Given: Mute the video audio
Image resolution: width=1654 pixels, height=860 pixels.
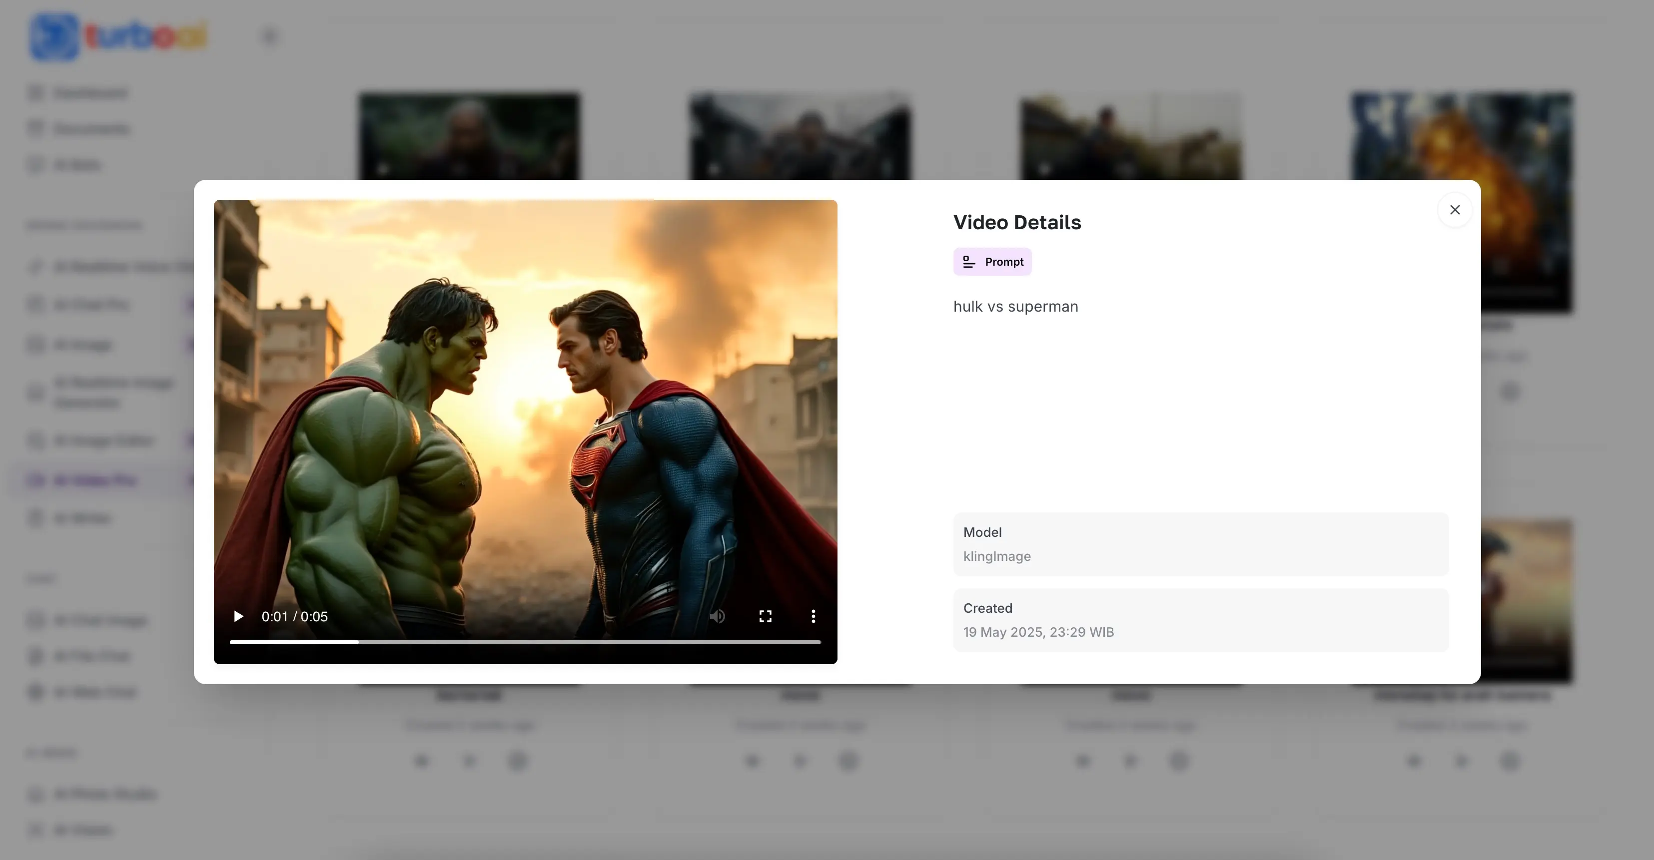Looking at the screenshot, I should pos(717,616).
